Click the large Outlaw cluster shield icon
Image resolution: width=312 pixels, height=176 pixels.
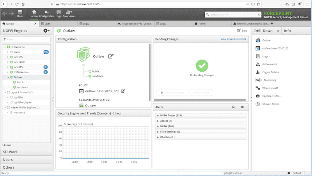[83, 54]
